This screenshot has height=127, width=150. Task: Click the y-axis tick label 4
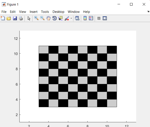17,100
